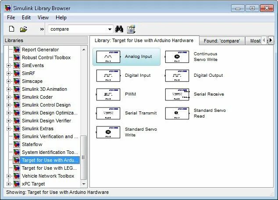Image resolution: width=278 pixels, height=200 pixels.
Task: Select the Standard Servo Write block icon
Action: [x=108, y=132]
